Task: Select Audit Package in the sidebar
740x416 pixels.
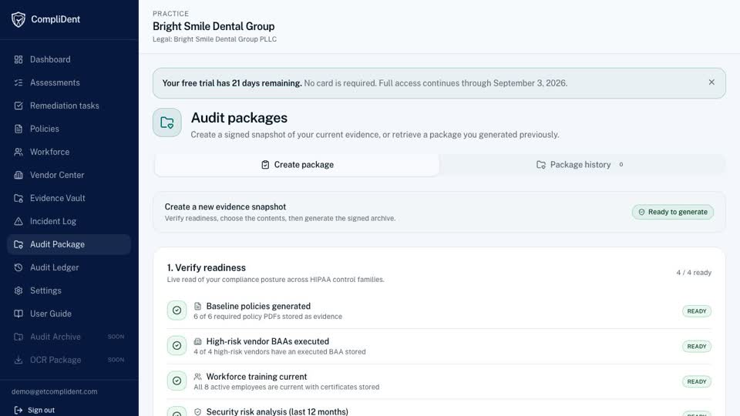Action: (69, 244)
